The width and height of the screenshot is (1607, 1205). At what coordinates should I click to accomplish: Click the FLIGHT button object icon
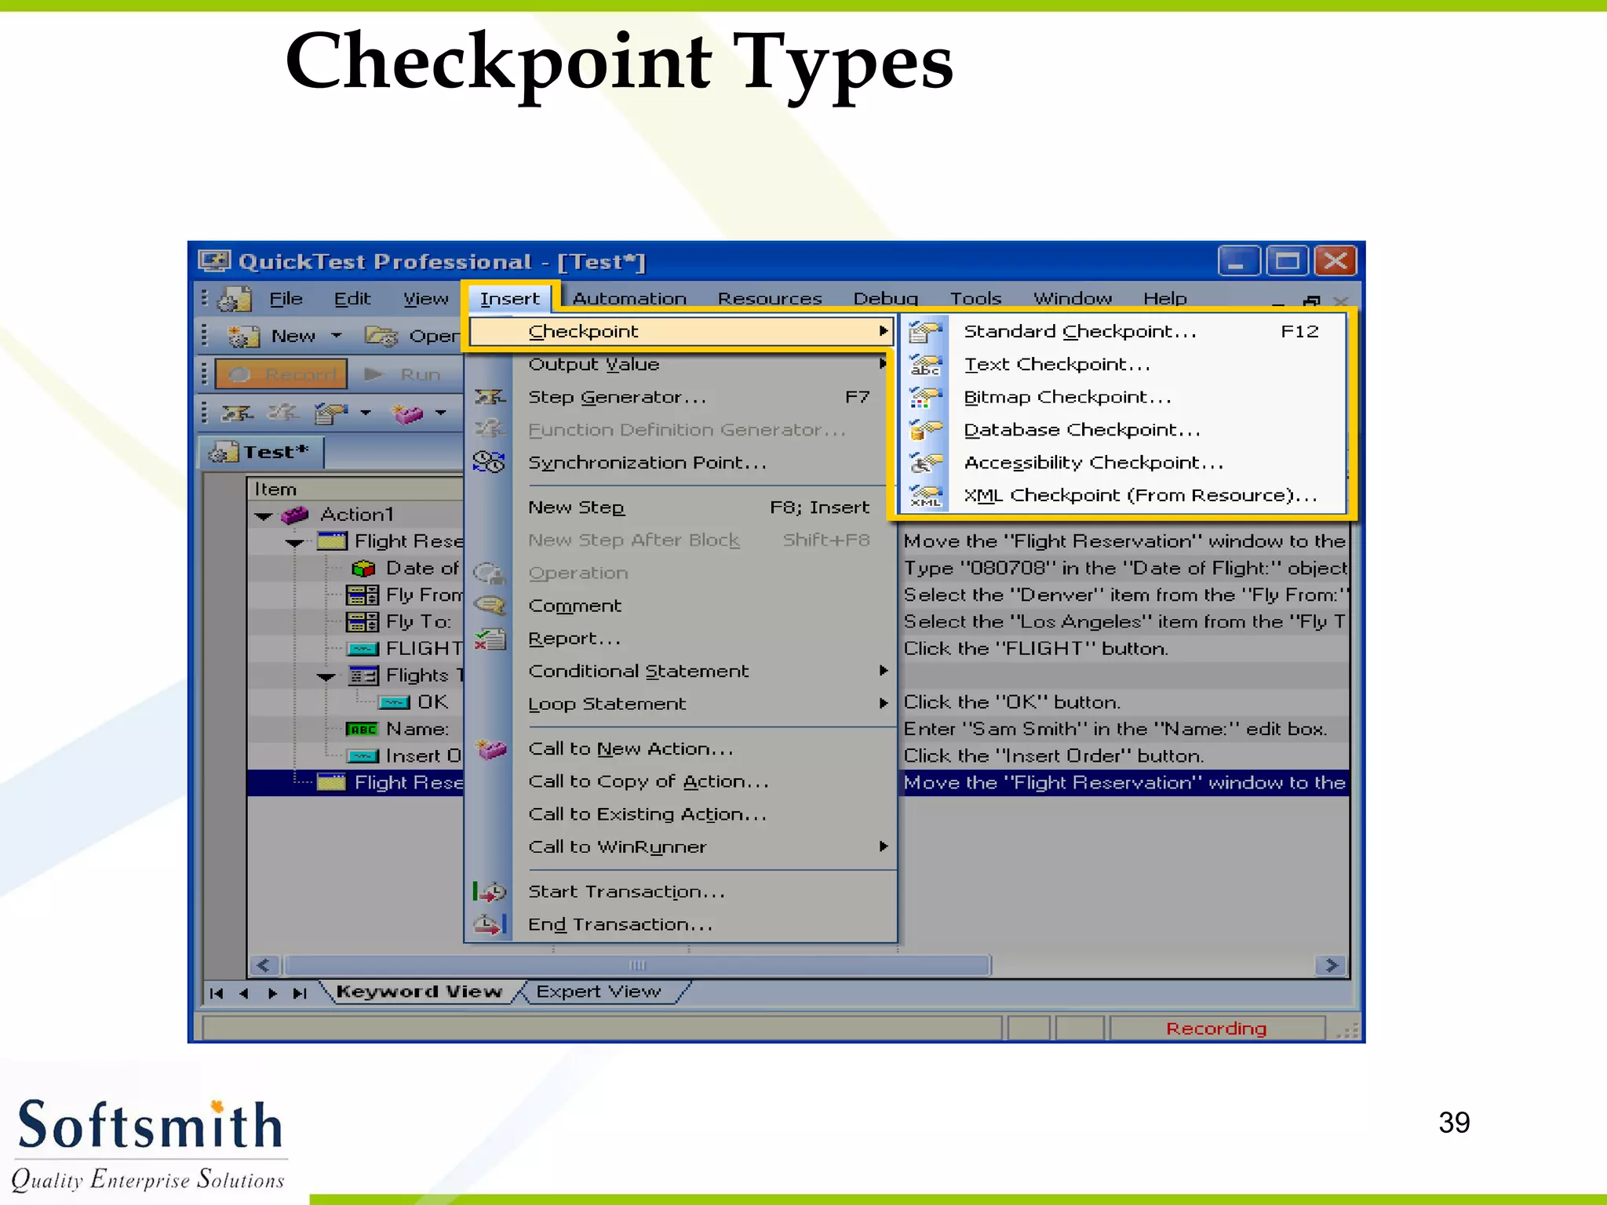tap(363, 649)
